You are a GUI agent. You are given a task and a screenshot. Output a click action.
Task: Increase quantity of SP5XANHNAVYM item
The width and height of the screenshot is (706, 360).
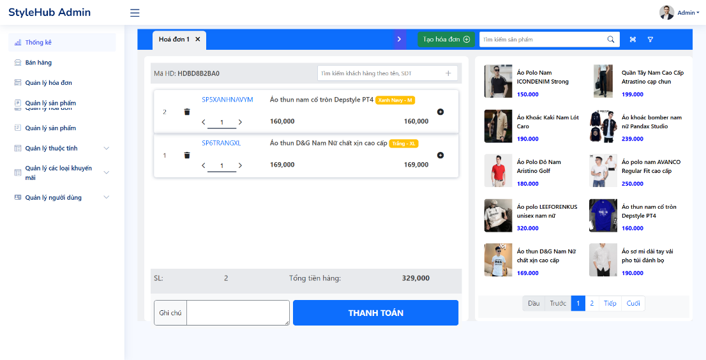tap(240, 122)
